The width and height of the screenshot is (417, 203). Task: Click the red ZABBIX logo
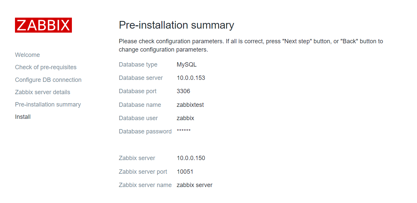click(43, 25)
